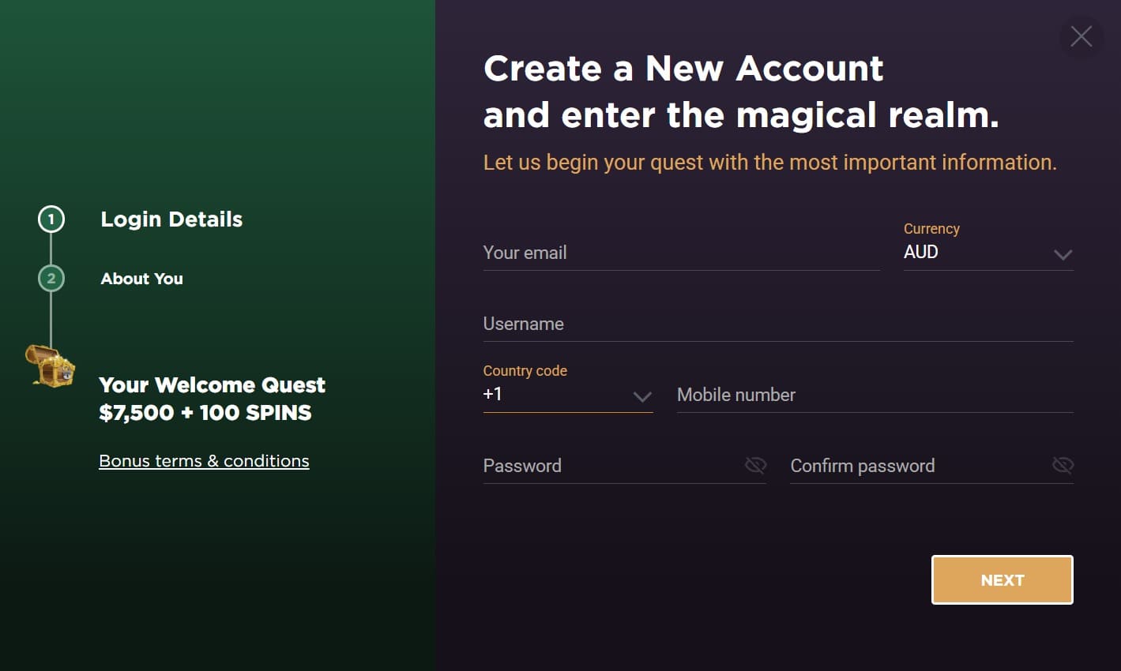This screenshot has width=1121, height=671.
Task: Click the Currency dropdown chevron
Action: point(1063,254)
